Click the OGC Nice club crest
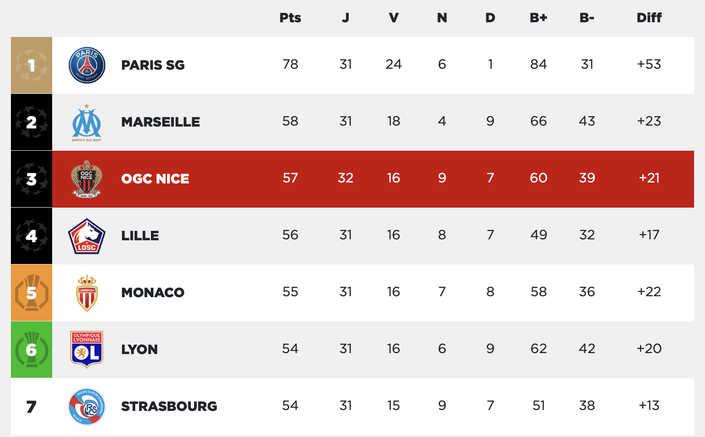Viewport: 705px width, 437px height. (87, 179)
